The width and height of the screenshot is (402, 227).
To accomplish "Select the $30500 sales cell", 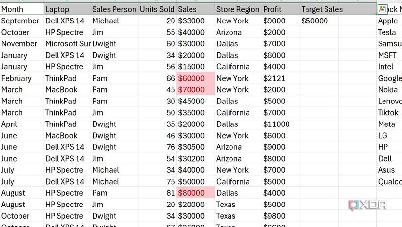I will click(191, 147).
